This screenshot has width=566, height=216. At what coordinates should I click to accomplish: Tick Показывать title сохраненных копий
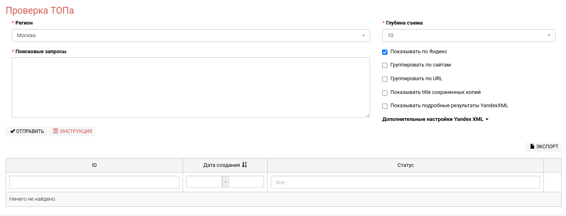point(385,93)
